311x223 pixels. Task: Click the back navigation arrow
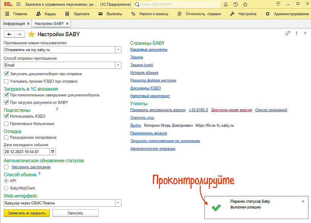[10, 34]
